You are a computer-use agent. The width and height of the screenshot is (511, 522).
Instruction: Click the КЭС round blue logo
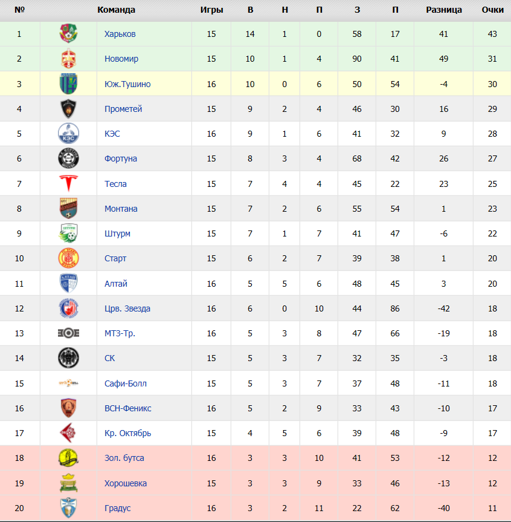point(68,134)
